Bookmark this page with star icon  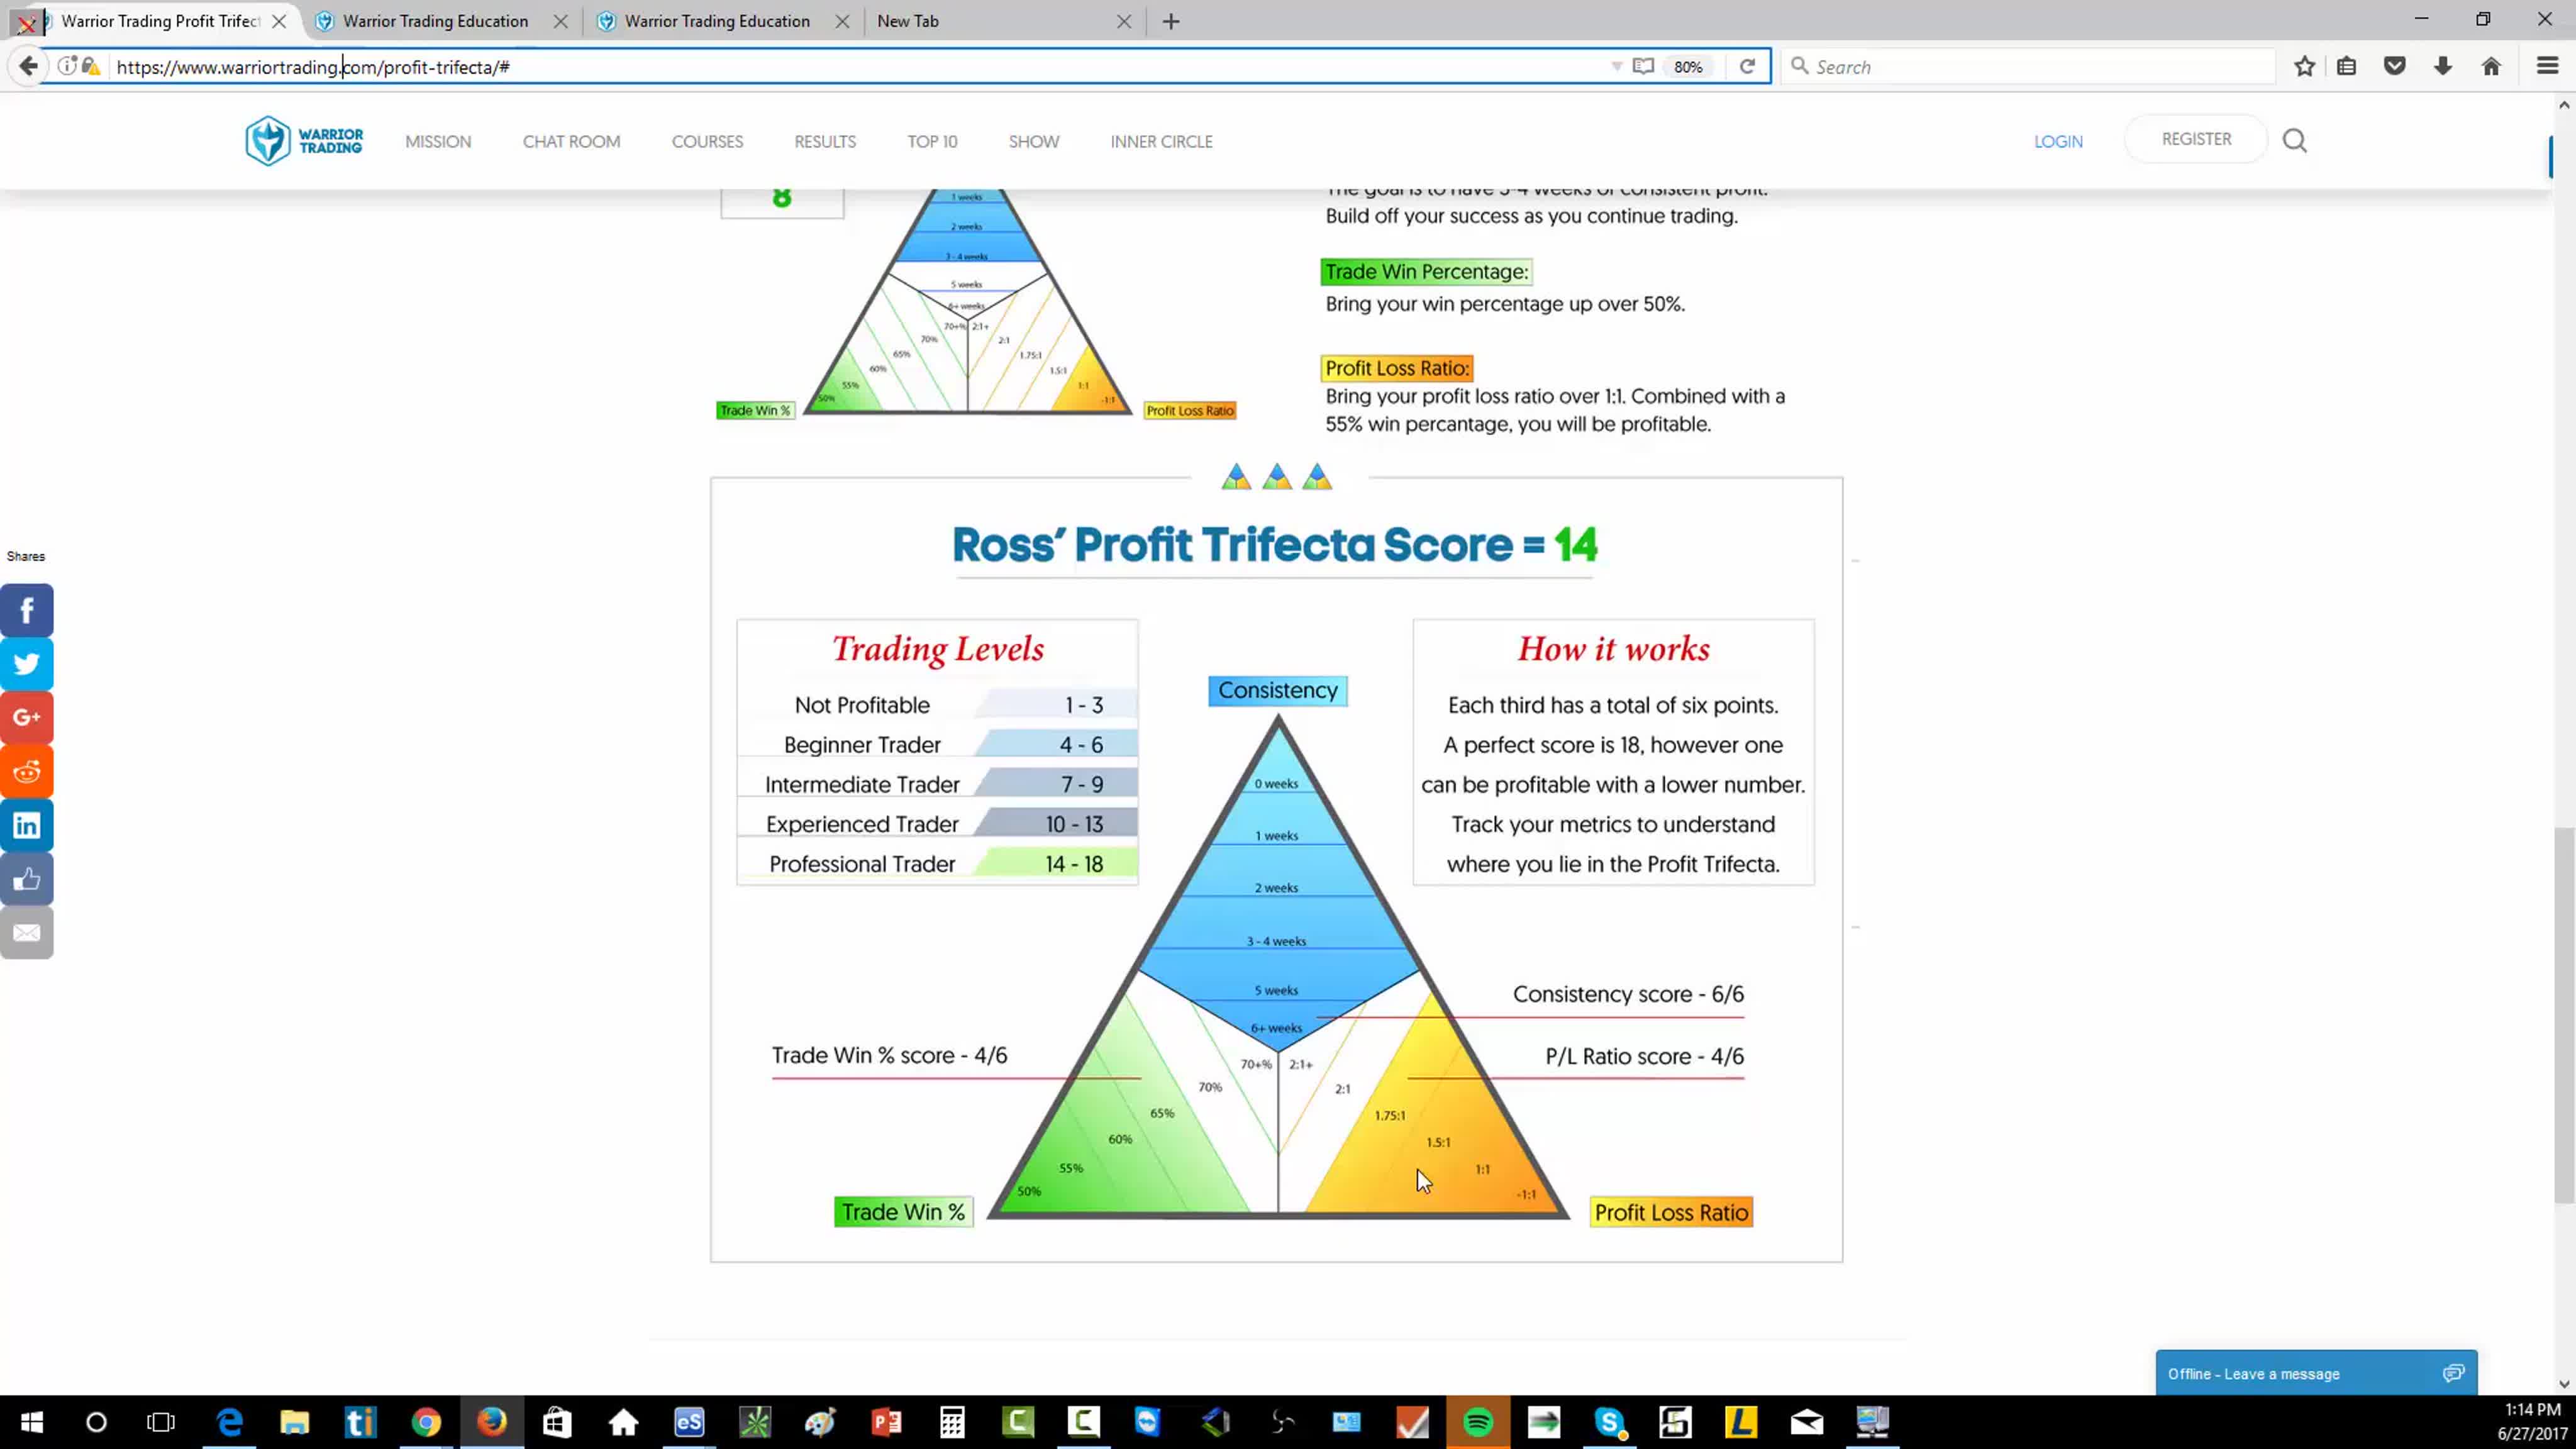click(2305, 67)
